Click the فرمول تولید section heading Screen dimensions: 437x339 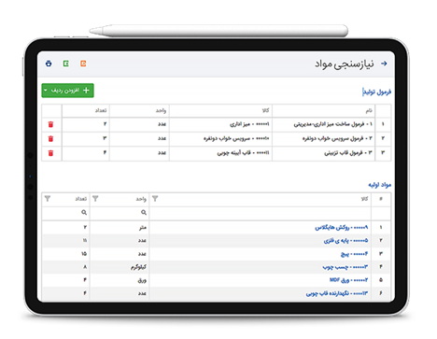(376, 92)
